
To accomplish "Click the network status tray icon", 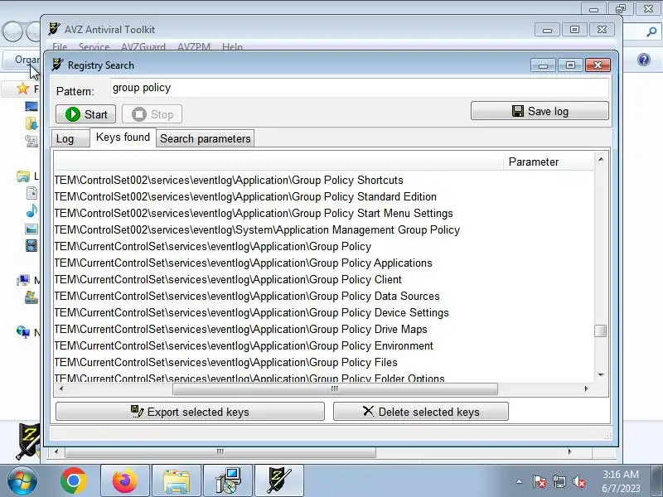I will pos(559,481).
